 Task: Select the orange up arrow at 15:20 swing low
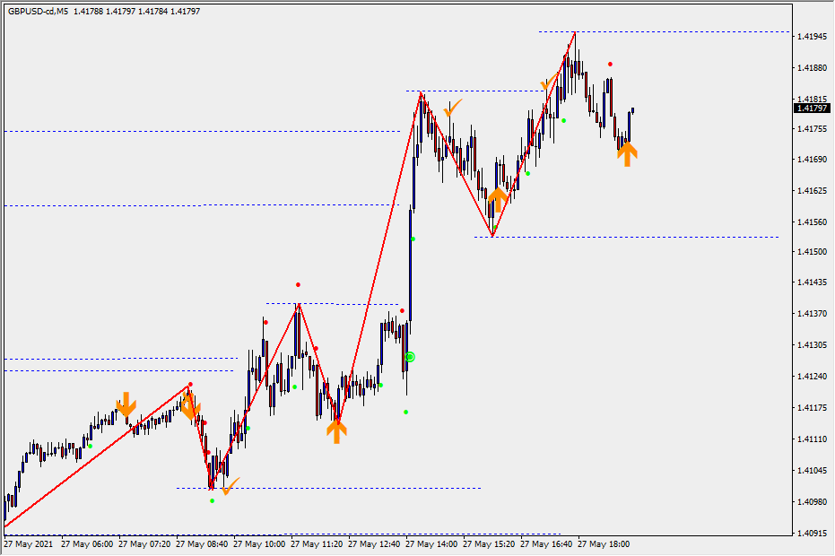499,199
